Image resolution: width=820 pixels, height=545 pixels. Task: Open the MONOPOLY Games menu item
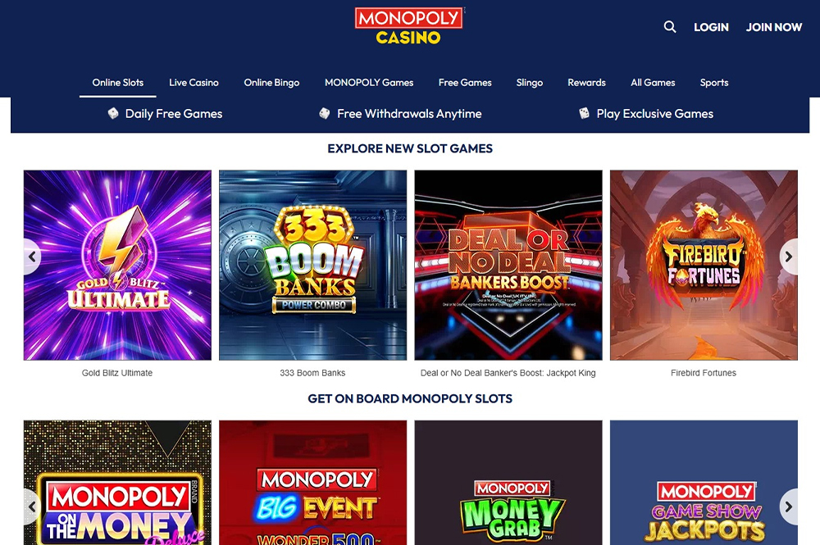coord(369,83)
